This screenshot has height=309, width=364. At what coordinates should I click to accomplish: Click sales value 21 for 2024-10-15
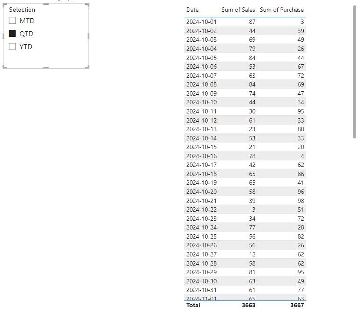point(252,147)
